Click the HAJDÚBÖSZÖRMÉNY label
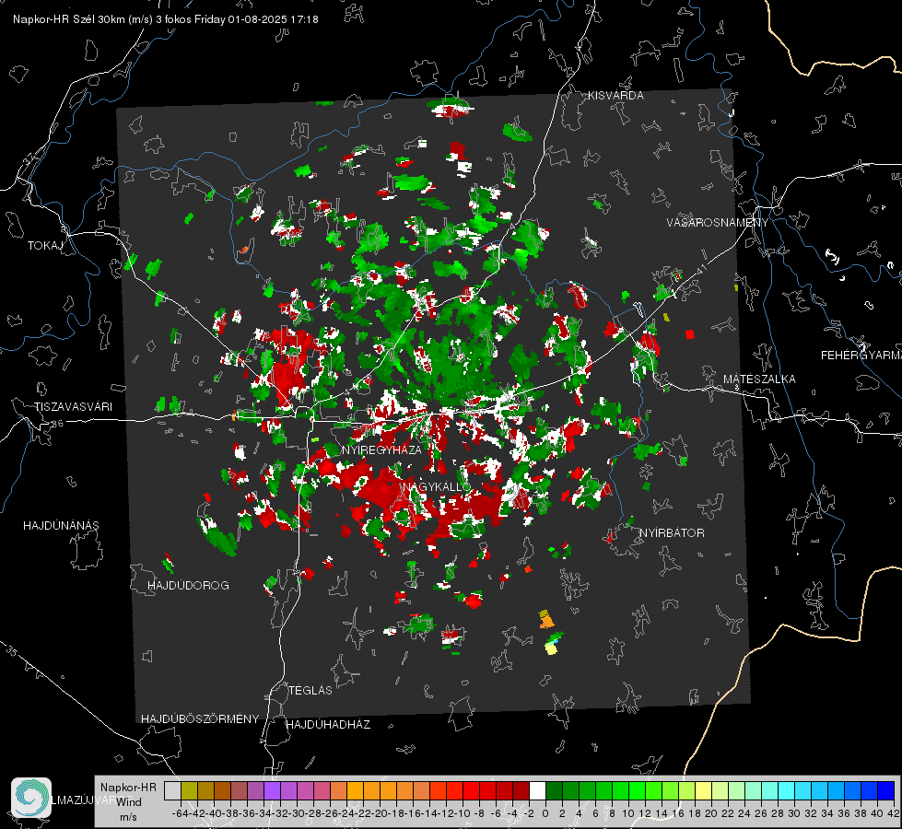 click(x=200, y=719)
